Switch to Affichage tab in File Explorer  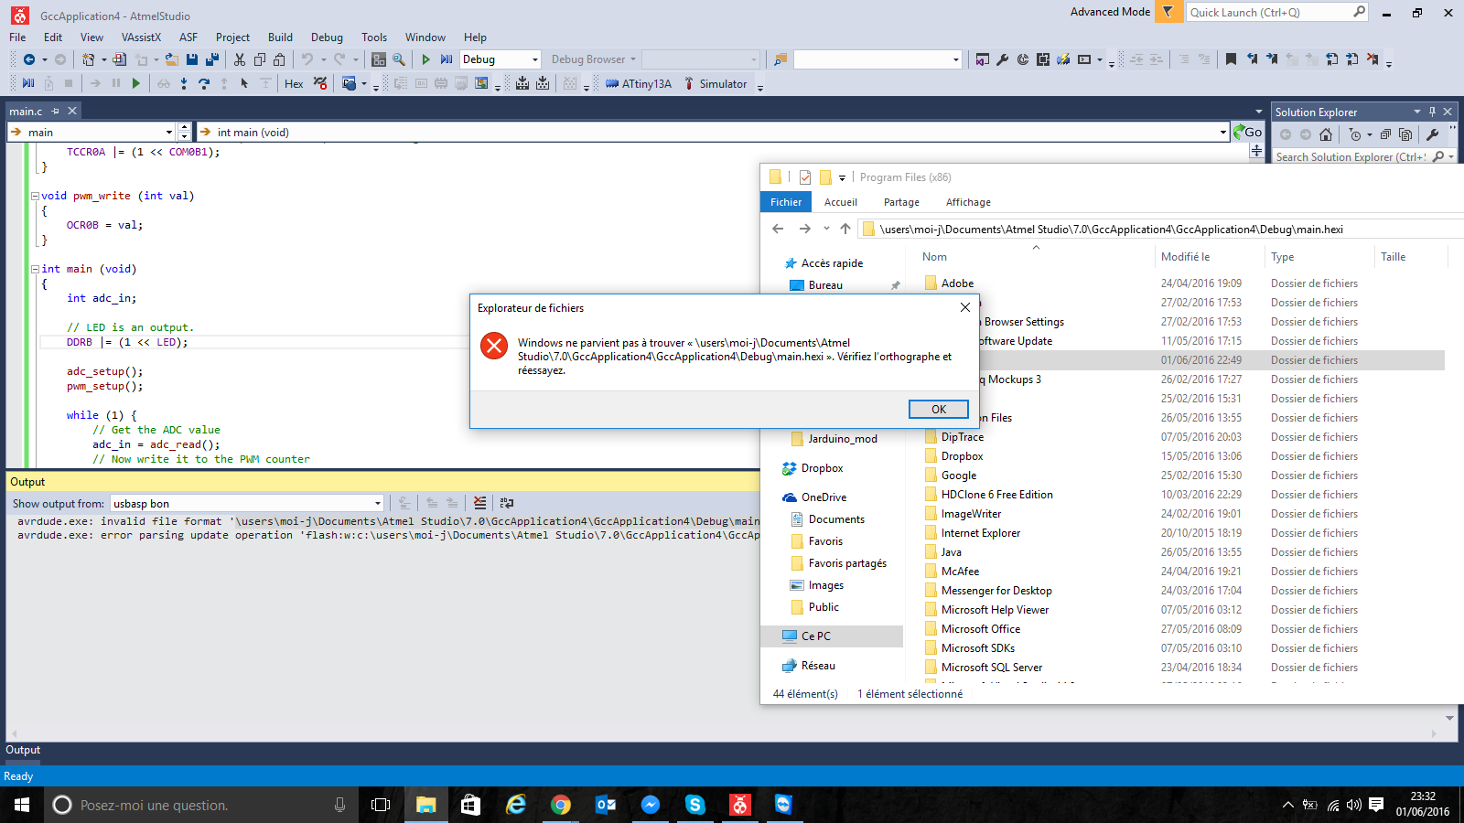coord(968,202)
